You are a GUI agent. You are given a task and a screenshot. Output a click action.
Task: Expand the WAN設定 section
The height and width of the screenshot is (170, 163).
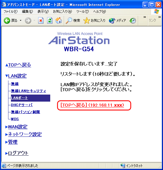(16, 127)
